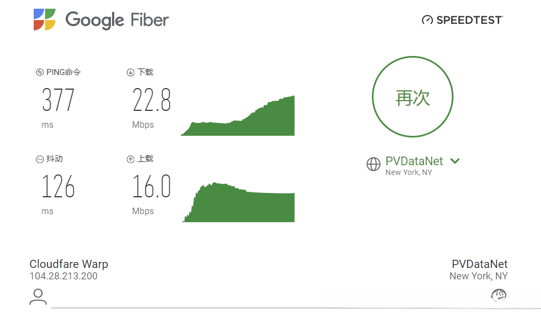Click the 上载 upload arrow icon
This screenshot has width=541, height=325.
(130, 159)
